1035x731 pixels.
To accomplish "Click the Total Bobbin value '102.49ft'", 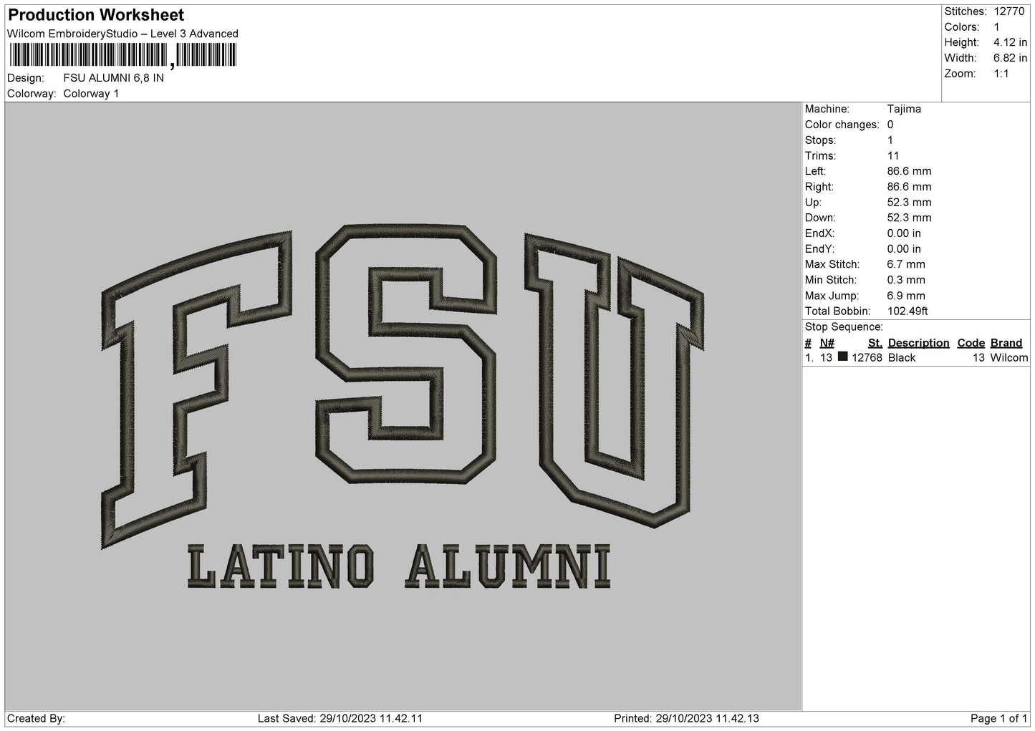I will click(x=908, y=311).
